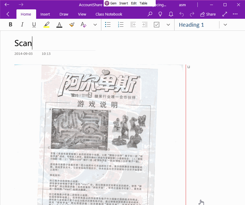Decrease the paragraph indent
The width and height of the screenshot is (245, 205).
tap(133, 25)
